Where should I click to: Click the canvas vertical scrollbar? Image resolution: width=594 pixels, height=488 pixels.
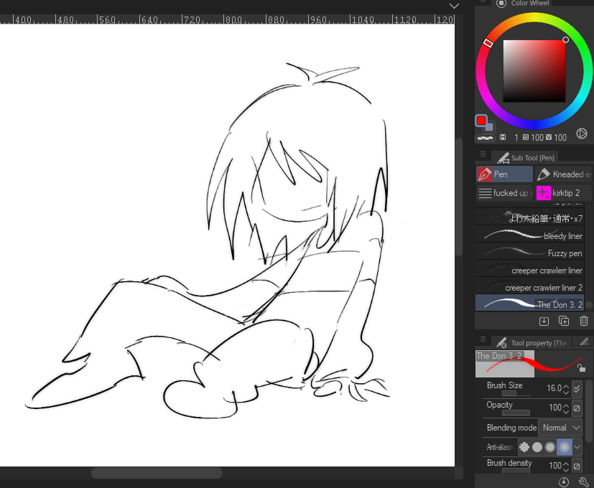(459, 197)
